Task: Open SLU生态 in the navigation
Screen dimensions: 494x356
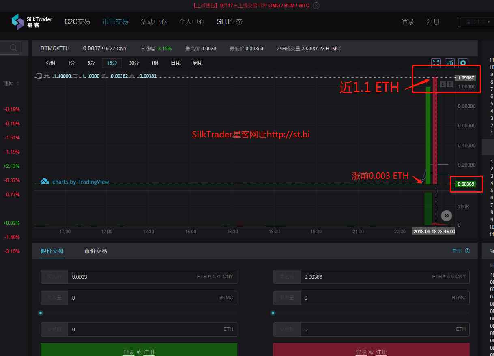Action: coord(230,22)
